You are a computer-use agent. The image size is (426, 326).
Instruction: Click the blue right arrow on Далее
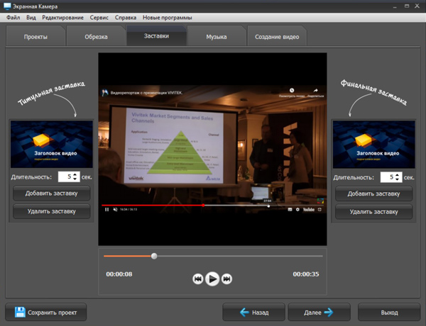pos(329,313)
